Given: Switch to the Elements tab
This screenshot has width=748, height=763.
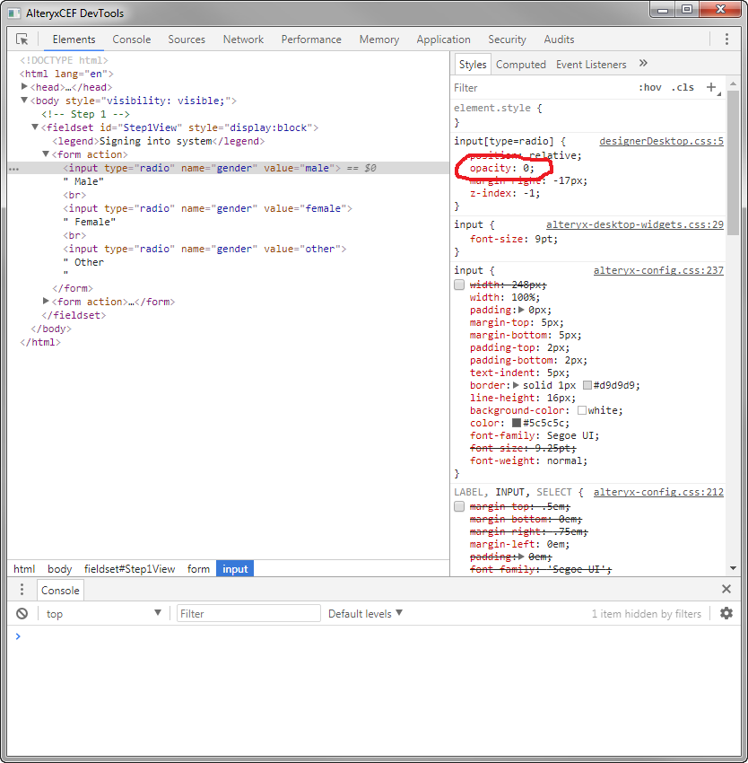Looking at the screenshot, I should click(74, 39).
